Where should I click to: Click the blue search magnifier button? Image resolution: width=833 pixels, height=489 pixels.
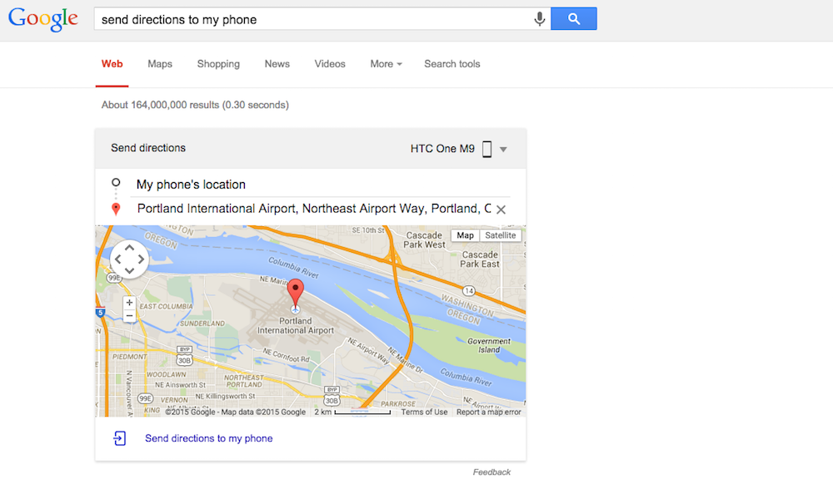tap(573, 18)
